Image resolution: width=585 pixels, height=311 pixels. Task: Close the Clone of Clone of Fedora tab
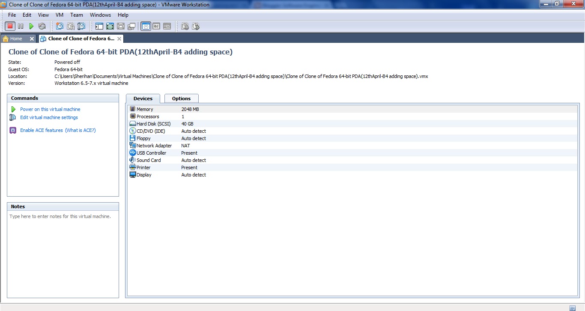[x=119, y=39]
